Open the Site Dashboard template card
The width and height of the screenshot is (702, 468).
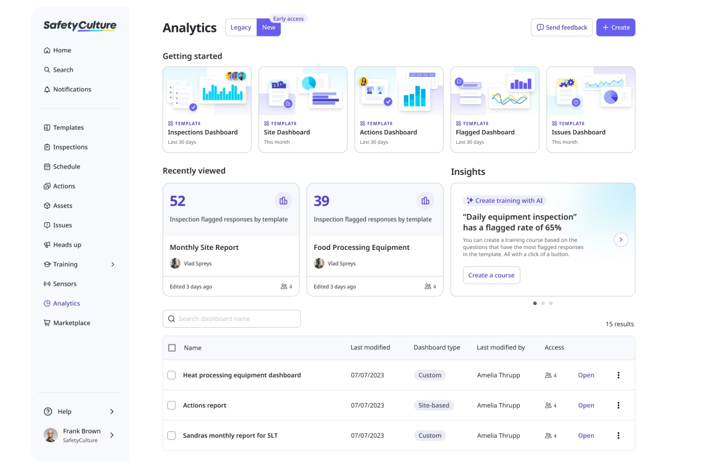click(x=303, y=110)
